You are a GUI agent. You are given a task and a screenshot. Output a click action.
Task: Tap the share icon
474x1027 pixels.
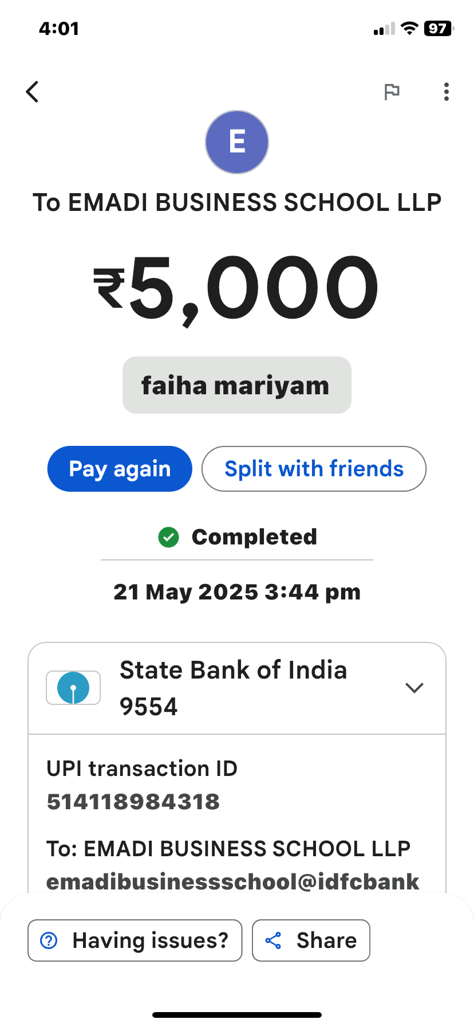274,940
